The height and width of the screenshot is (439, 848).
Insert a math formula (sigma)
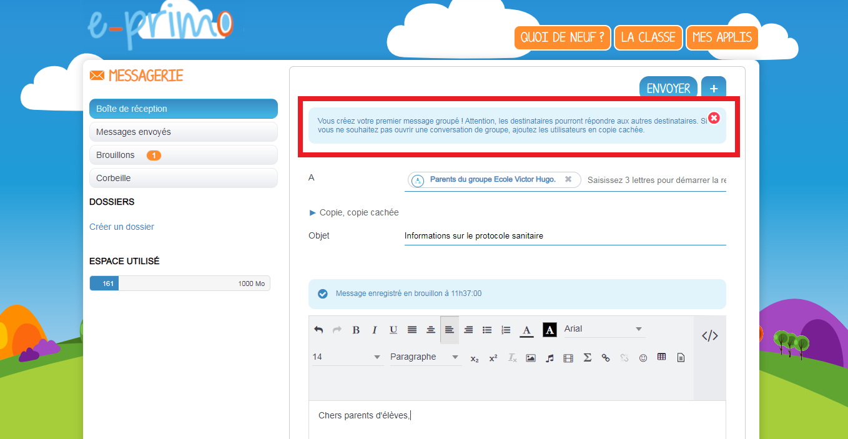(x=587, y=358)
